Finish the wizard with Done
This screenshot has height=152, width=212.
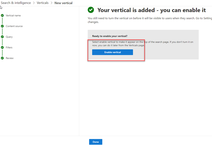tap(96, 142)
